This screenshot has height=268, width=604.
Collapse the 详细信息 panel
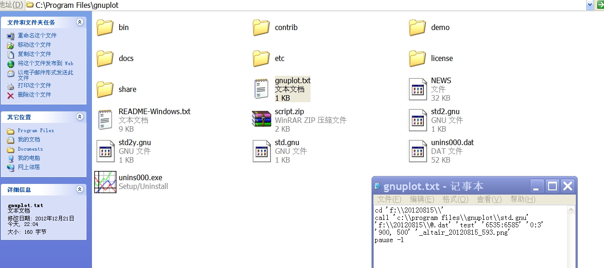80,189
